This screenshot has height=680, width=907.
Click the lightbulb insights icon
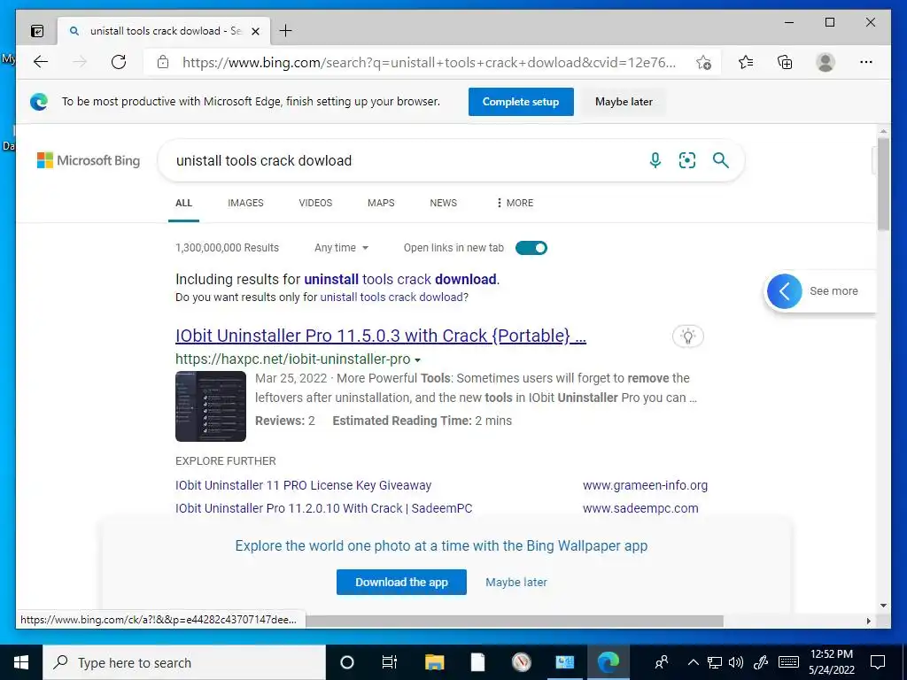[687, 336]
